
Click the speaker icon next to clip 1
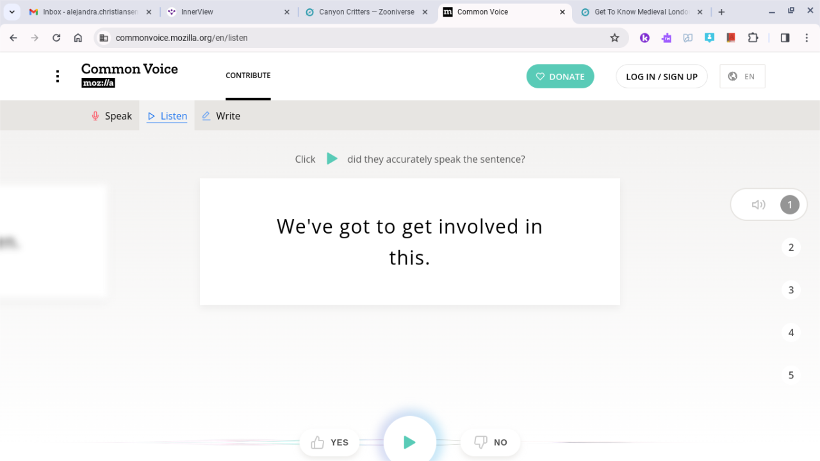pyautogui.click(x=758, y=205)
